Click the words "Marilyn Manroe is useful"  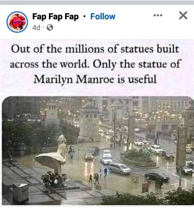[x=95, y=79]
